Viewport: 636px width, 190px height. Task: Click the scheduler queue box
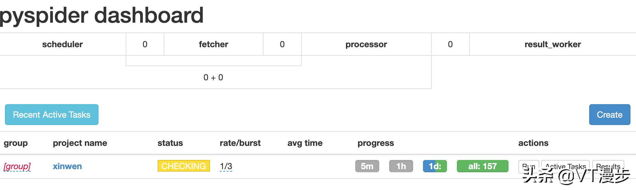coord(62,44)
